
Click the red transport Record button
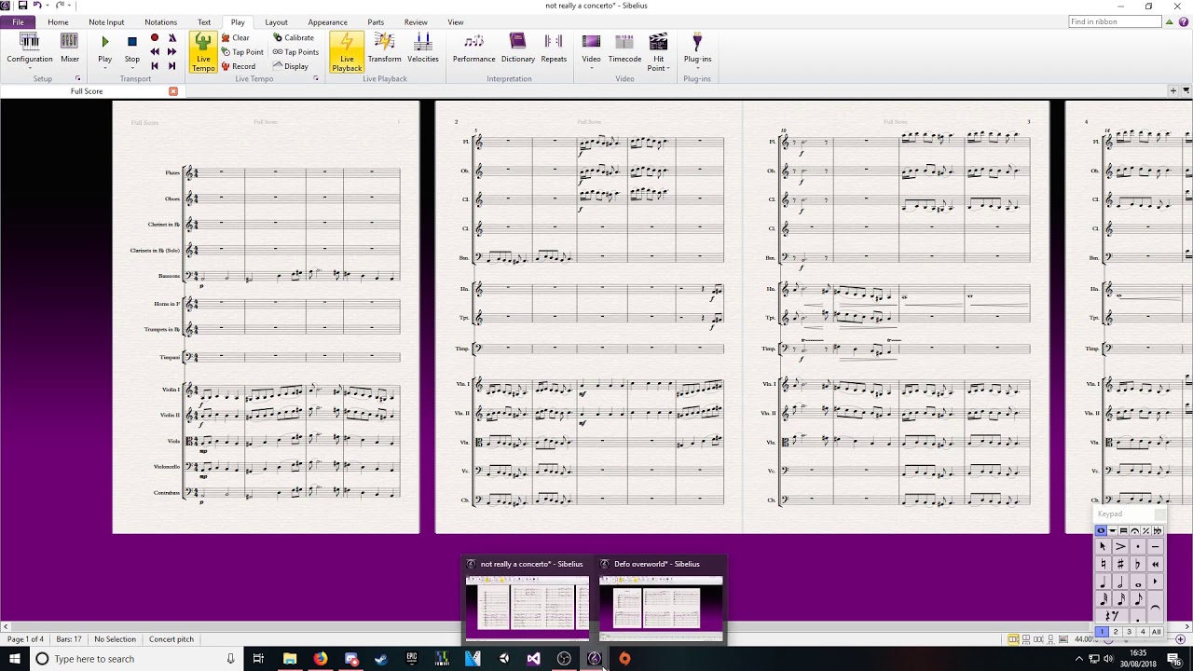pyautogui.click(x=155, y=38)
